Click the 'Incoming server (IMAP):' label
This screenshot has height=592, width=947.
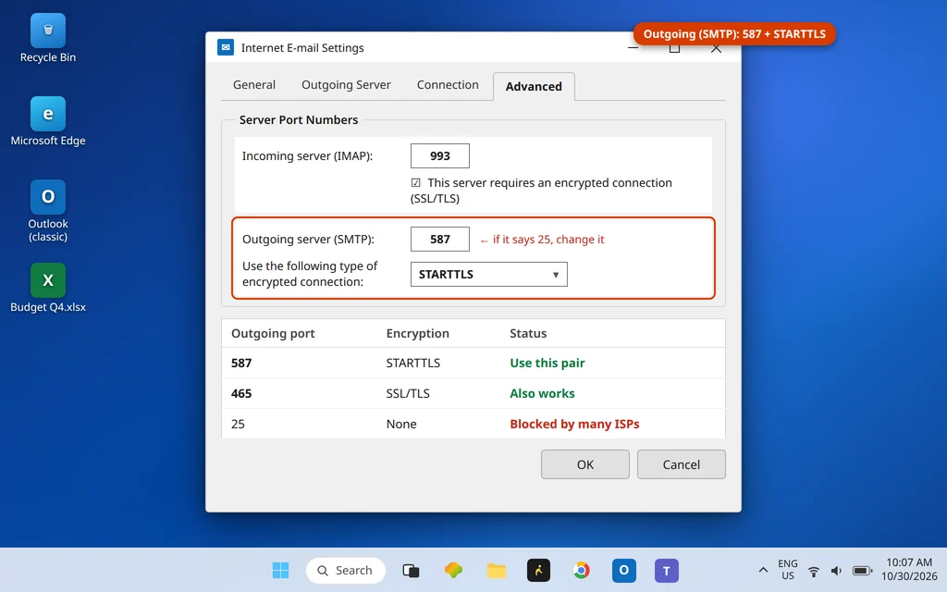pos(307,155)
